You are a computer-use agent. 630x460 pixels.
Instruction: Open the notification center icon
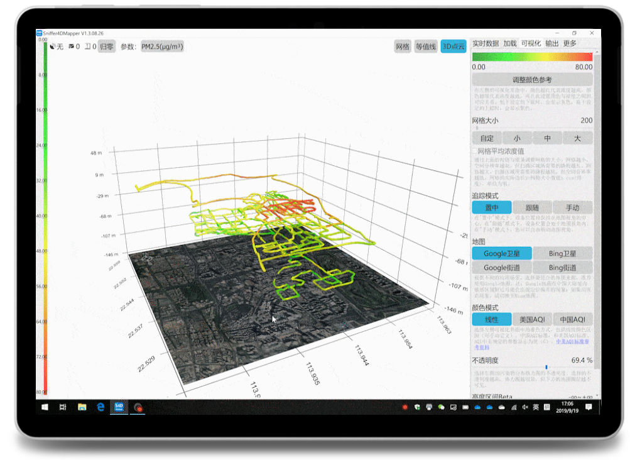pos(588,407)
